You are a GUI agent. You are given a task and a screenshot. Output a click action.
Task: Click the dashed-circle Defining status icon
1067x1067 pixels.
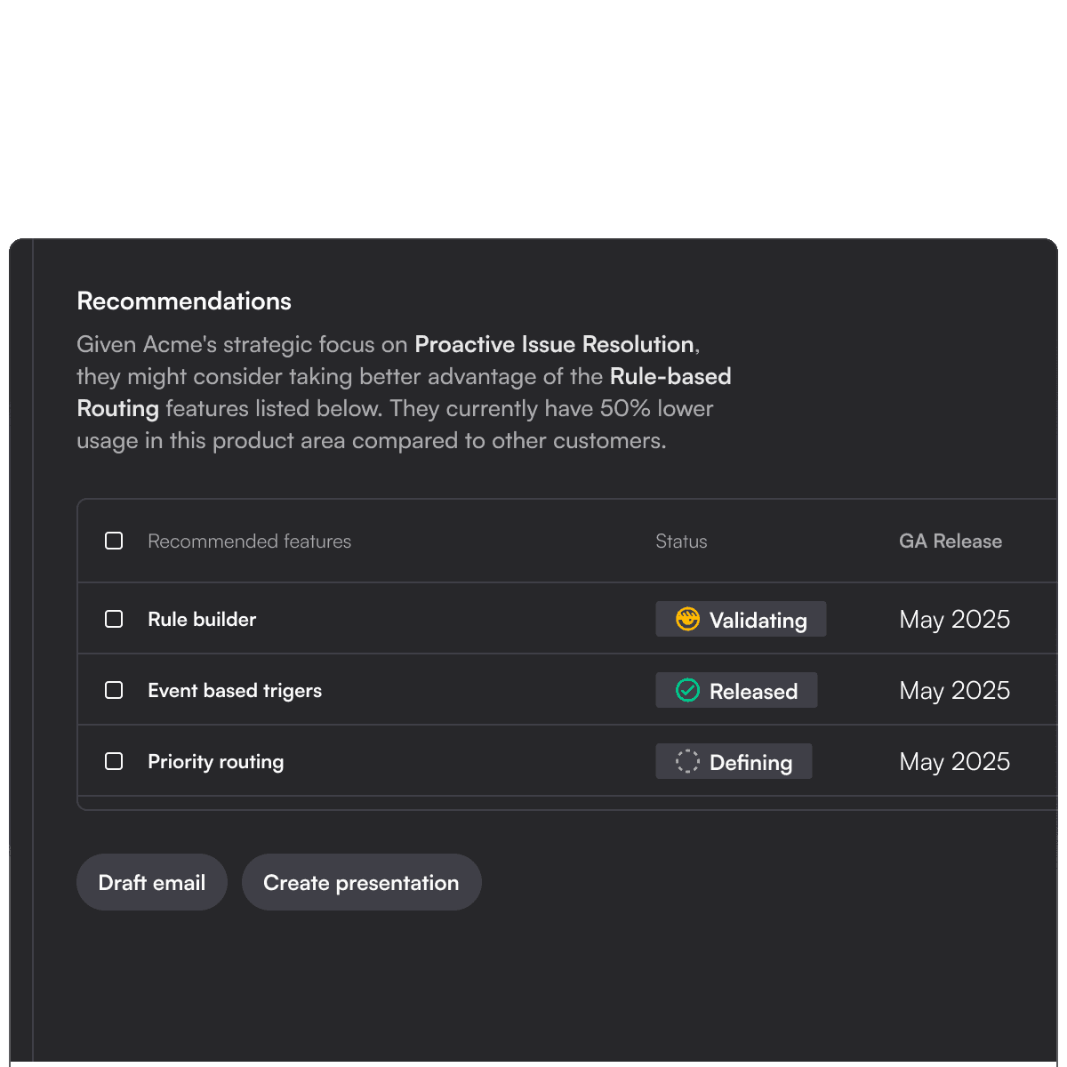tap(687, 761)
